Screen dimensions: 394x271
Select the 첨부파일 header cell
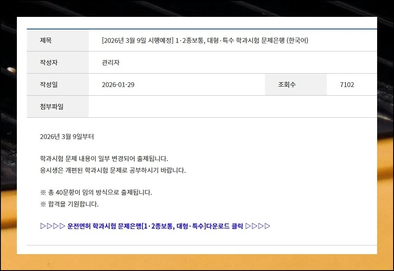point(58,107)
